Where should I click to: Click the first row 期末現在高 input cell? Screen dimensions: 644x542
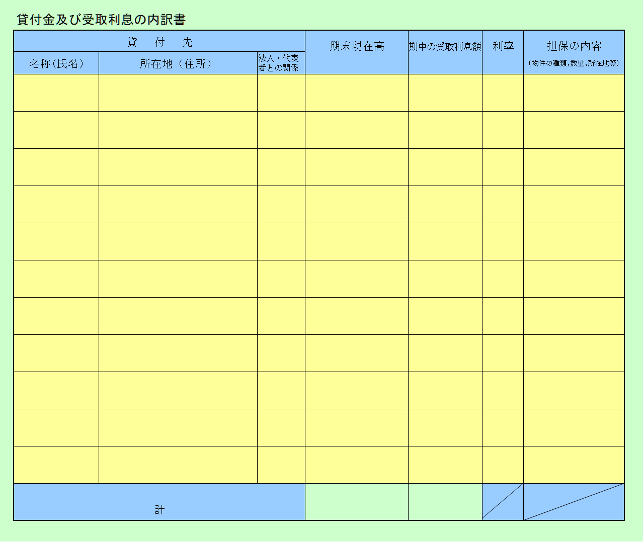[356, 93]
